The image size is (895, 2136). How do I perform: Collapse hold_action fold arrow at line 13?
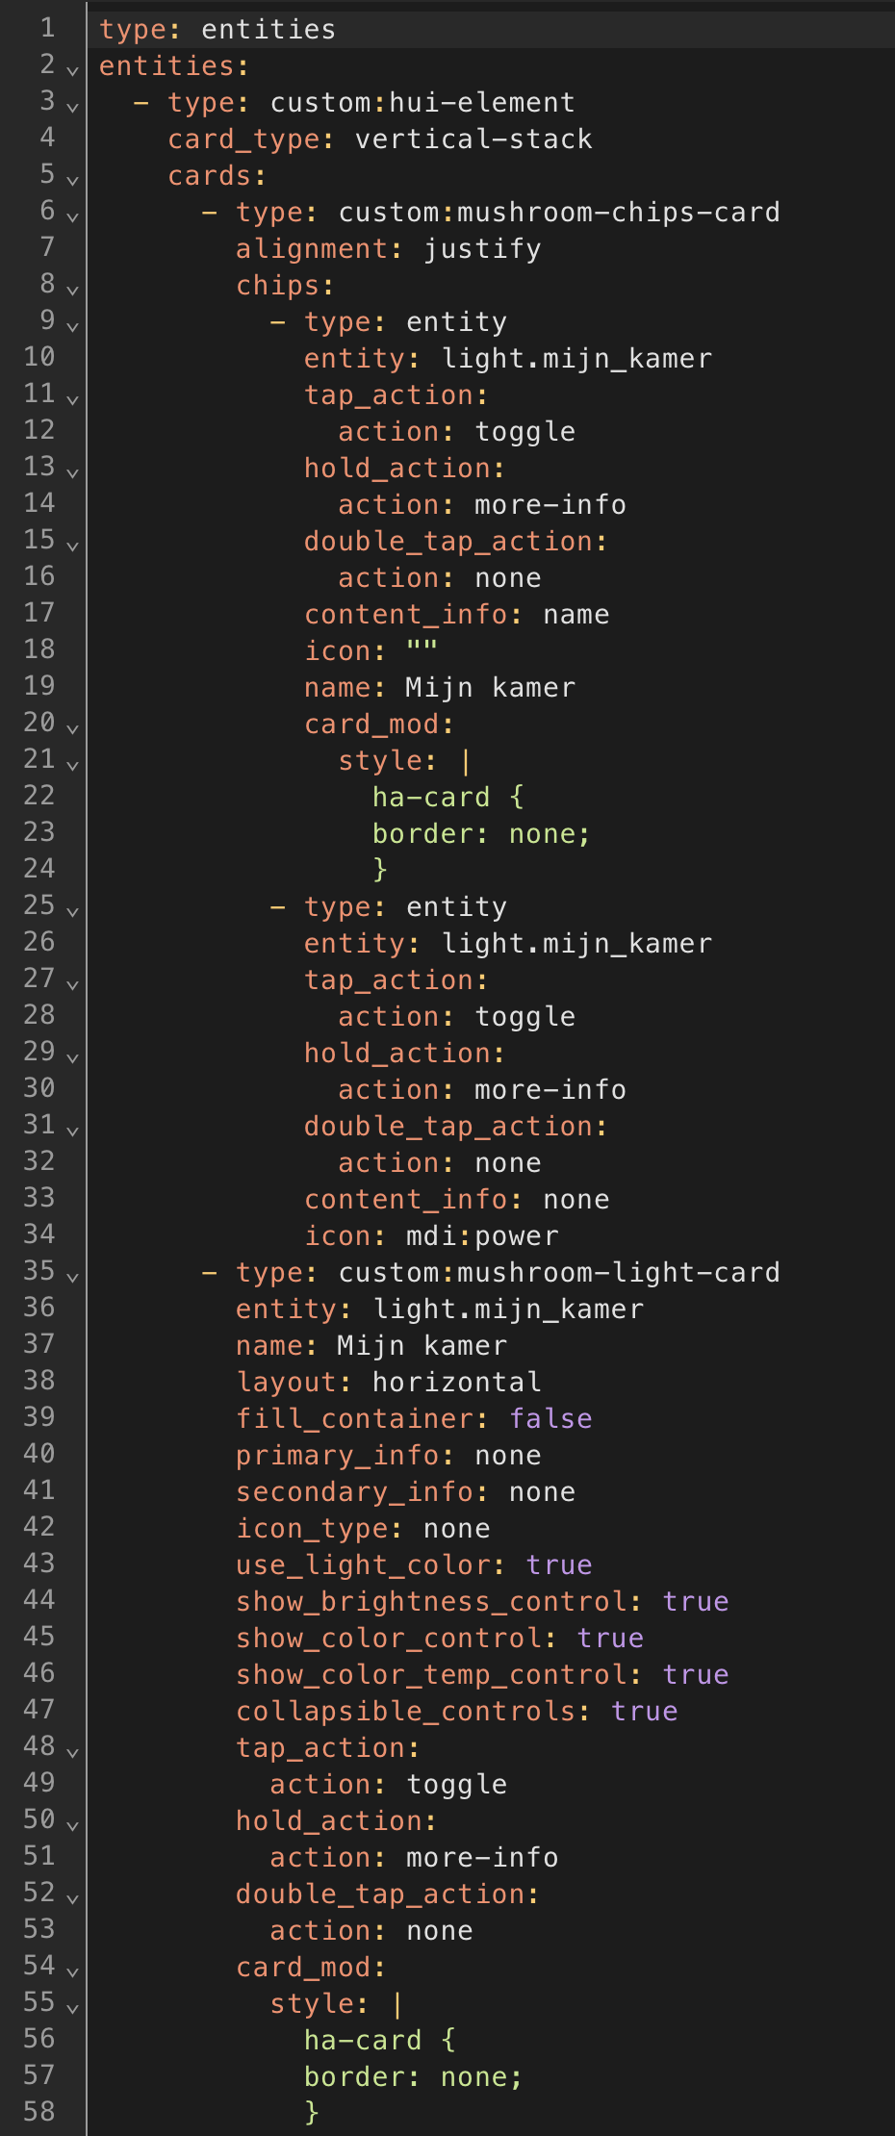[72, 471]
